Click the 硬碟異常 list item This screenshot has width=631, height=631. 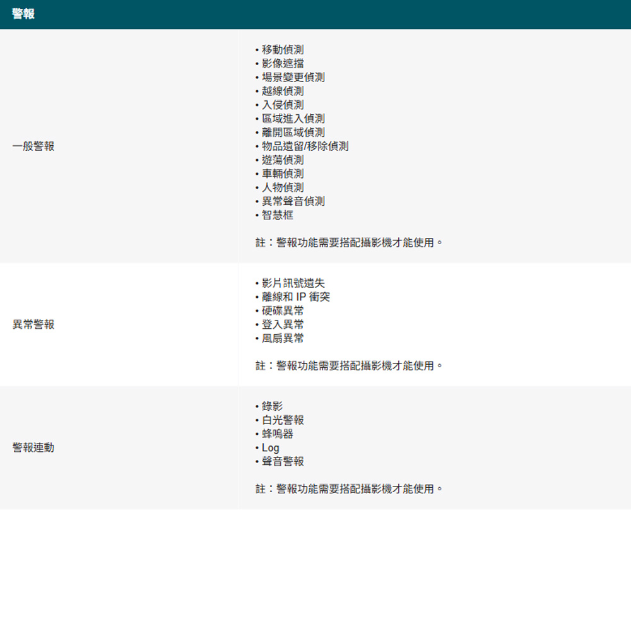(282, 311)
